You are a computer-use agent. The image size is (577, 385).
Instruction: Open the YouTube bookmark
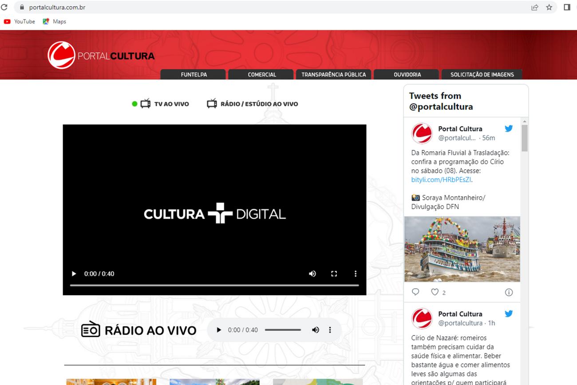pos(20,21)
